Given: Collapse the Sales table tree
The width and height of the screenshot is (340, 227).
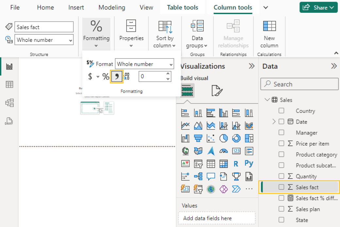Looking at the screenshot, I should [x=267, y=100].
